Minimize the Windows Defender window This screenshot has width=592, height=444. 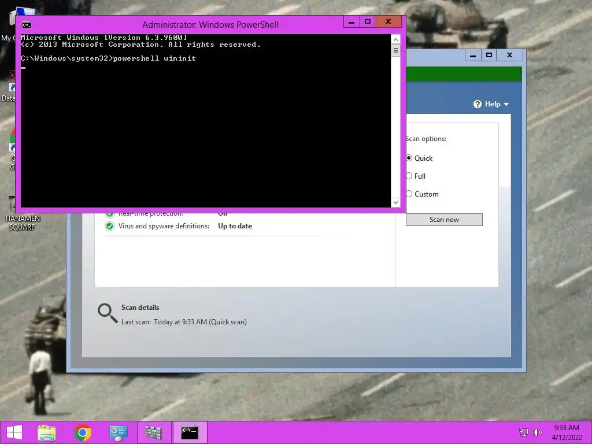(x=473, y=55)
